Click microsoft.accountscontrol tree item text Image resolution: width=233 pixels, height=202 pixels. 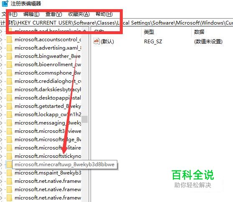pos(48,40)
